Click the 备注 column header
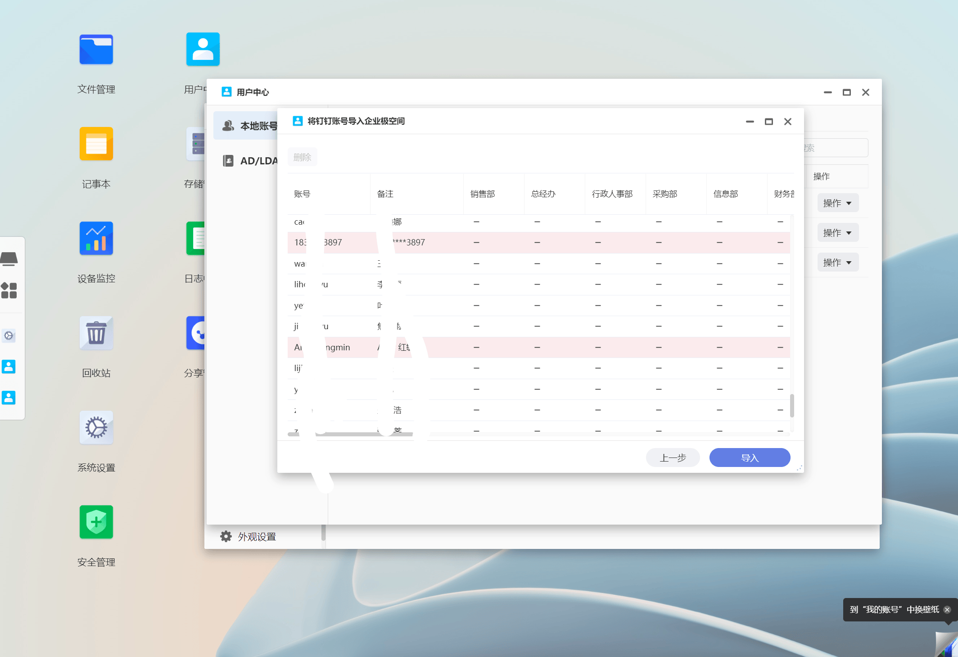 click(x=417, y=194)
